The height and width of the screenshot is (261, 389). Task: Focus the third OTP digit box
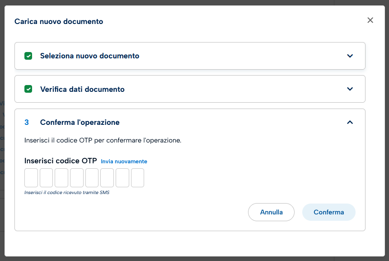click(x=61, y=178)
